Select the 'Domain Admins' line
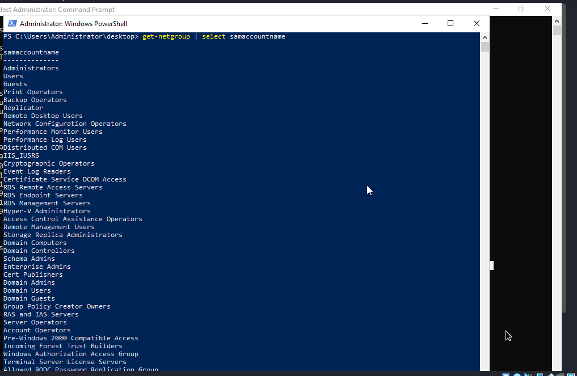 point(29,282)
